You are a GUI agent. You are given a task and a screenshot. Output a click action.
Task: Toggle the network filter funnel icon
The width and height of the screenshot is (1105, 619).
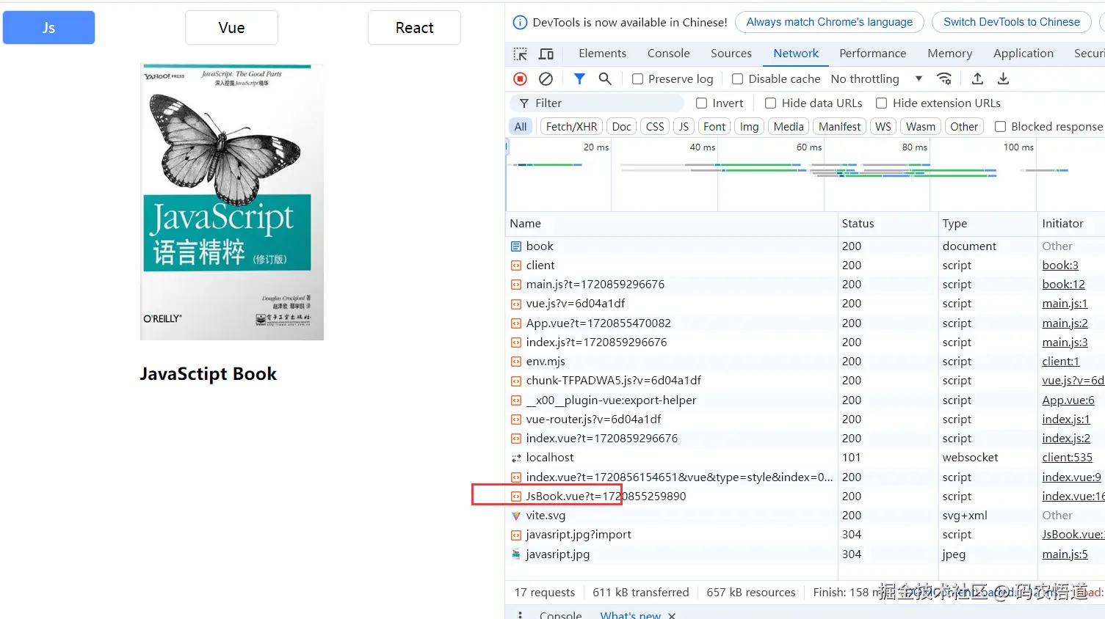click(579, 78)
